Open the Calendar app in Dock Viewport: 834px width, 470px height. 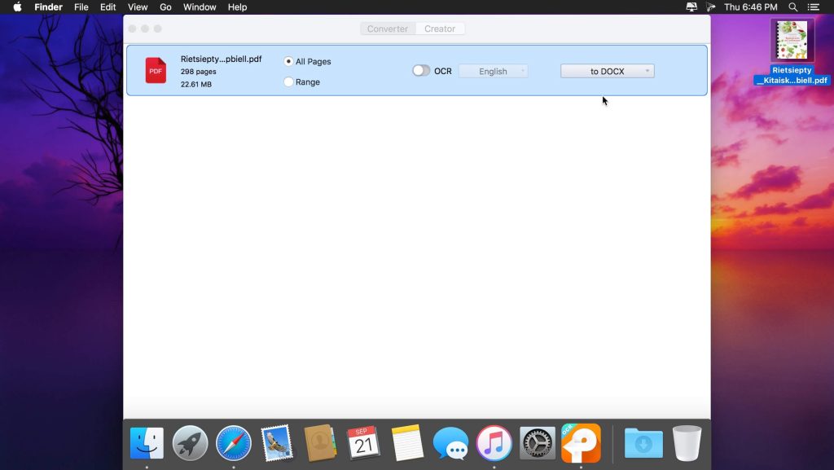pyautogui.click(x=363, y=443)
